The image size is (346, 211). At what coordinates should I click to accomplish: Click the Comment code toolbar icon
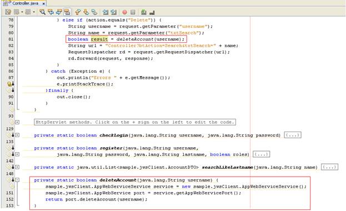pyautogui.click(x=144, y=12)
